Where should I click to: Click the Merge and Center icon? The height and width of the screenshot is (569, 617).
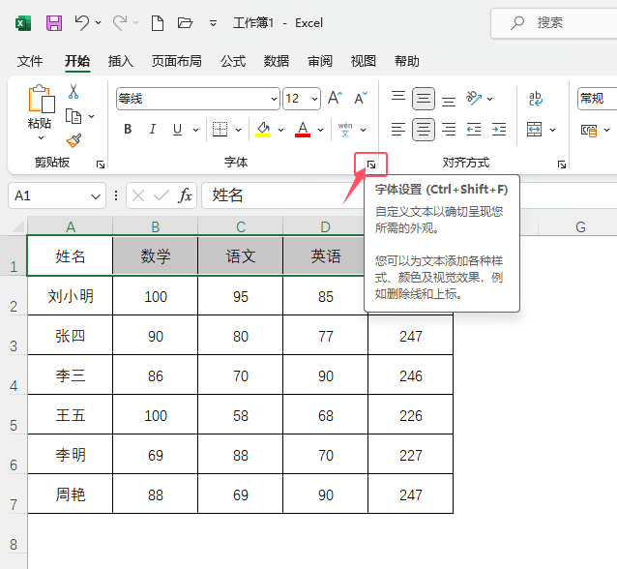pyautogui.click(x=535, y=129)
